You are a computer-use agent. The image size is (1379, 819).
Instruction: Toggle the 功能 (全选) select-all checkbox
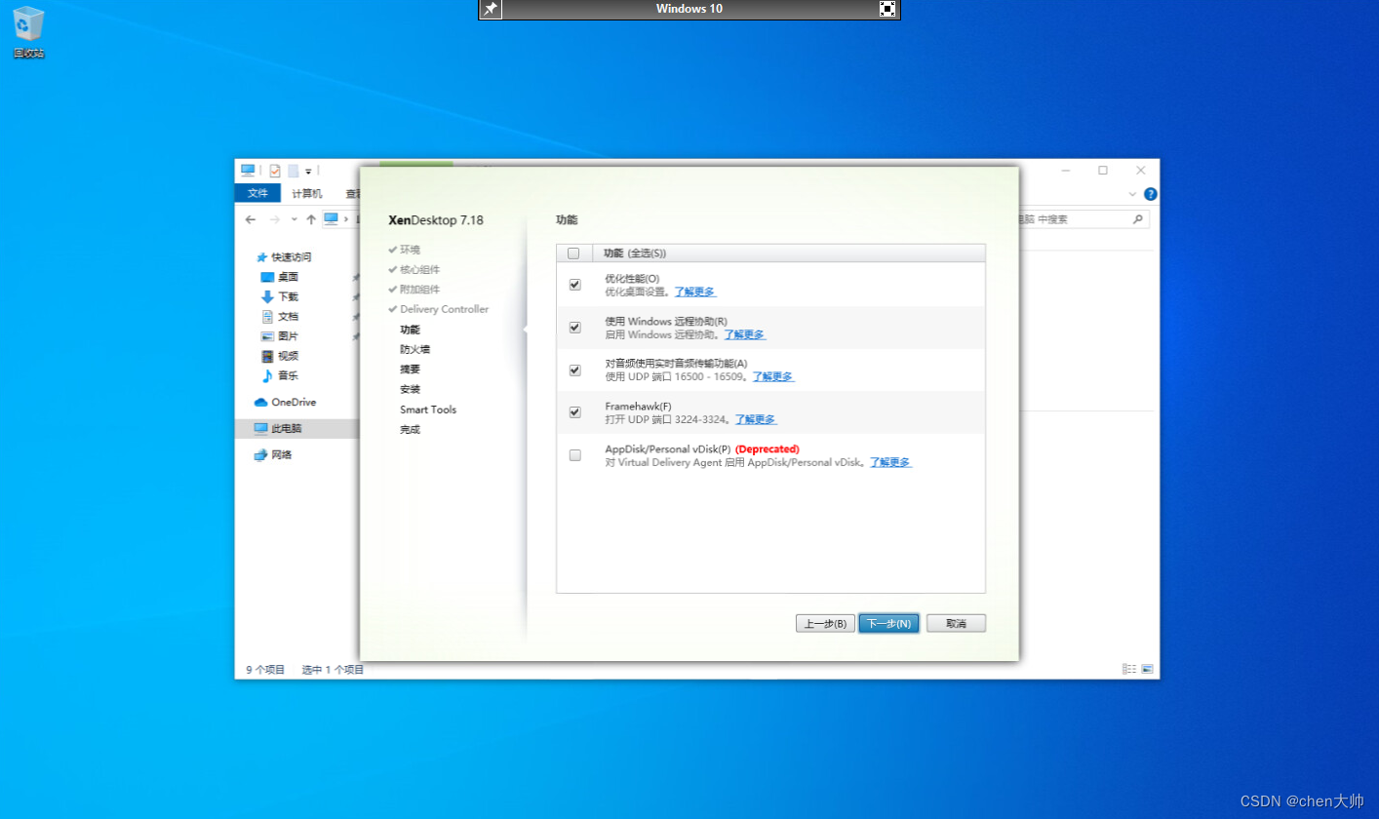click(x=573, y=253)
